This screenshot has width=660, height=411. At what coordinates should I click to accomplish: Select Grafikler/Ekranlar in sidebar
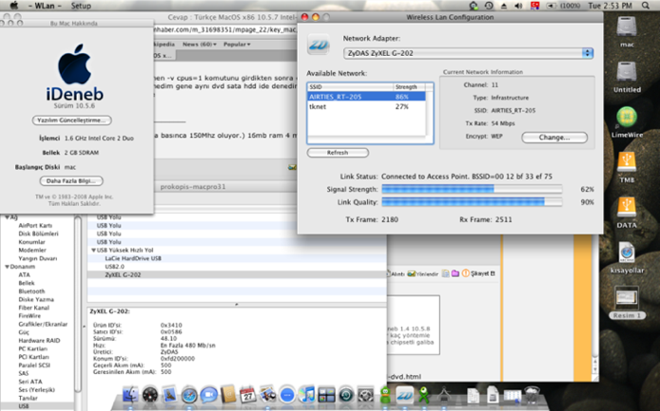tap(43, 324)
